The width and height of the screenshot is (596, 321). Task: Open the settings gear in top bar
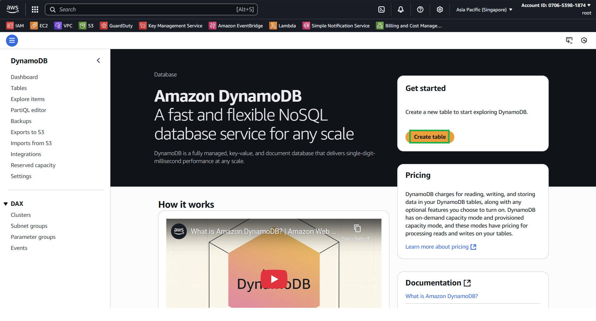click(440, 9)
